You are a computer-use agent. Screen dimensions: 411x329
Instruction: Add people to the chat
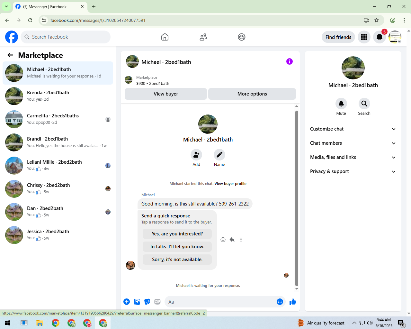tap(196, 155)
